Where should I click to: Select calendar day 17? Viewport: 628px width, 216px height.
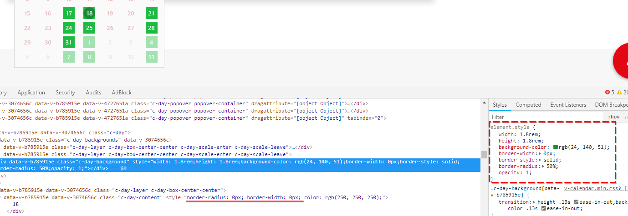point(69,14)
